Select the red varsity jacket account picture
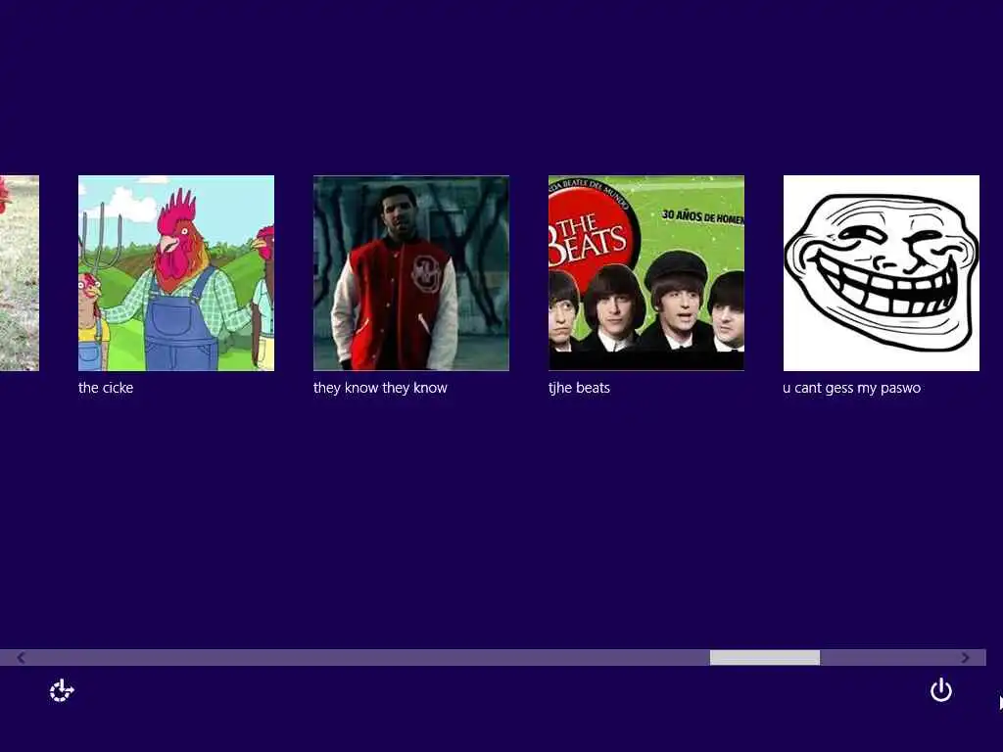 (411, 273)
